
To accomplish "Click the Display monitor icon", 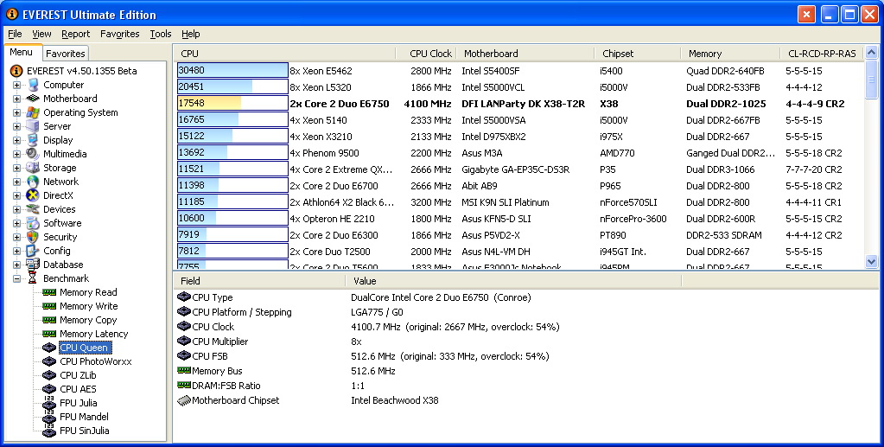I will 33,140.
